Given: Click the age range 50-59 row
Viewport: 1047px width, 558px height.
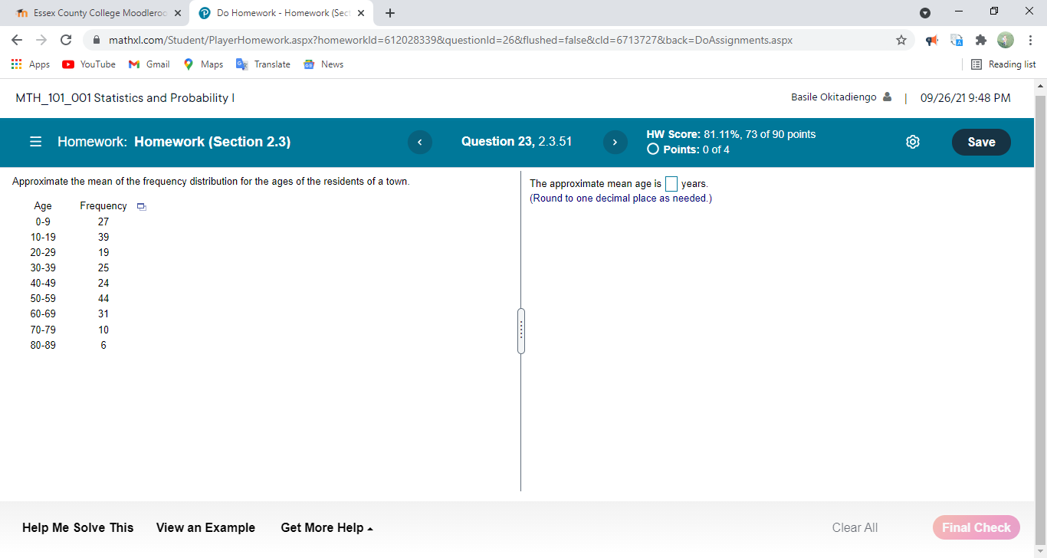Looking at the screenshot, I should point(43,299).
